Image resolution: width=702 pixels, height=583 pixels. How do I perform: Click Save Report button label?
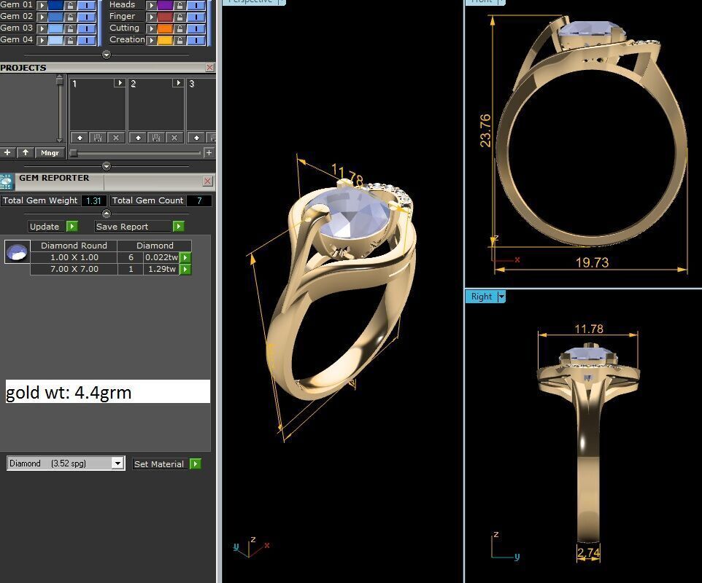pos(122,226)
